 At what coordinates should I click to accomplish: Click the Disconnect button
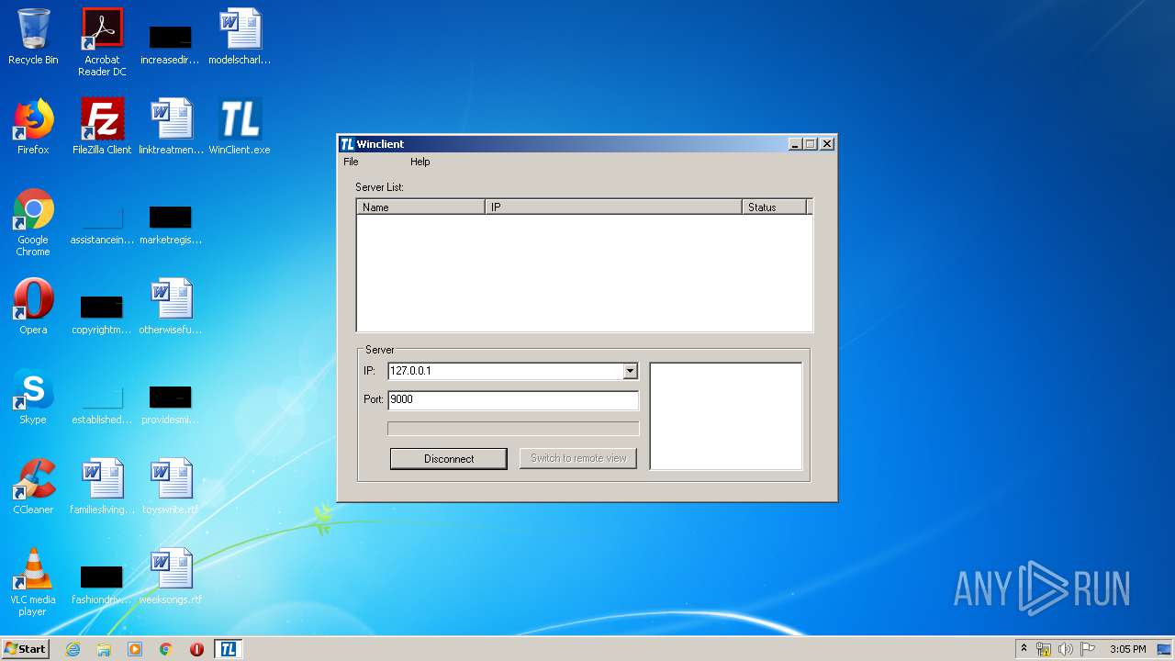[449, 458]
